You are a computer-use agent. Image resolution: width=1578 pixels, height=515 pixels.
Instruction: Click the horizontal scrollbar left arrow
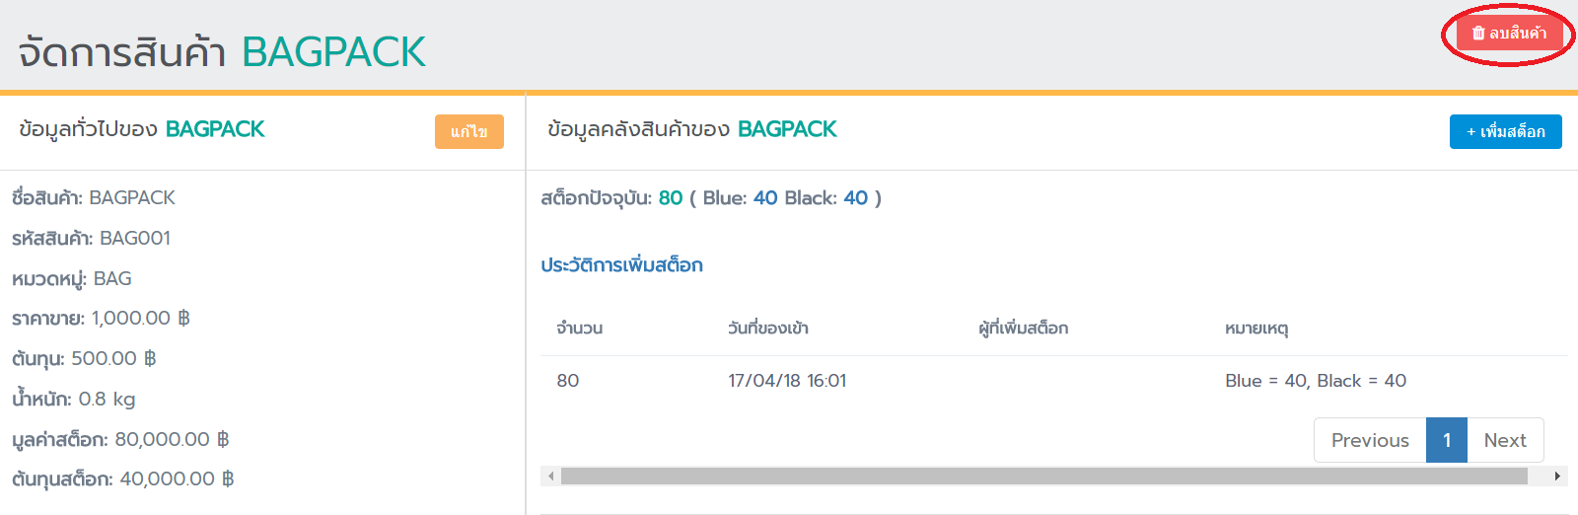pyautogui.click(x=551, y=477)
